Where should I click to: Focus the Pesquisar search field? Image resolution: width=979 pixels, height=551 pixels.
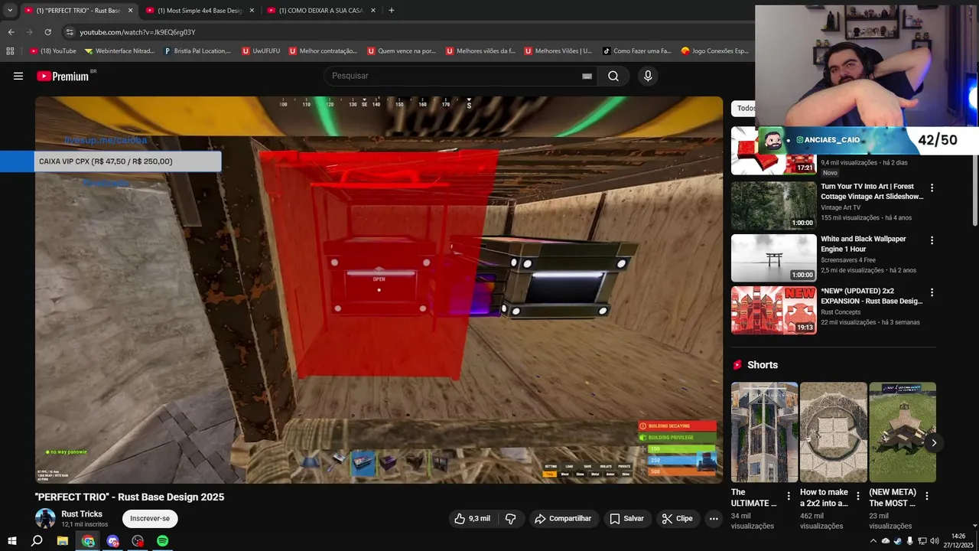point(455,76)
